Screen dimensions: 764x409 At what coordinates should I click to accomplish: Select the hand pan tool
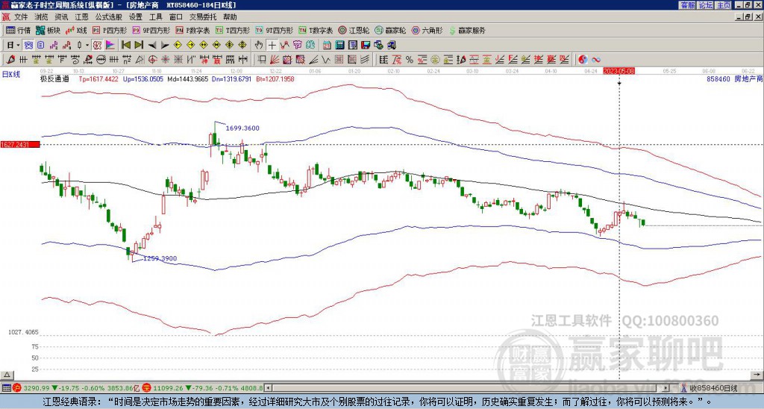coord(259,46)
